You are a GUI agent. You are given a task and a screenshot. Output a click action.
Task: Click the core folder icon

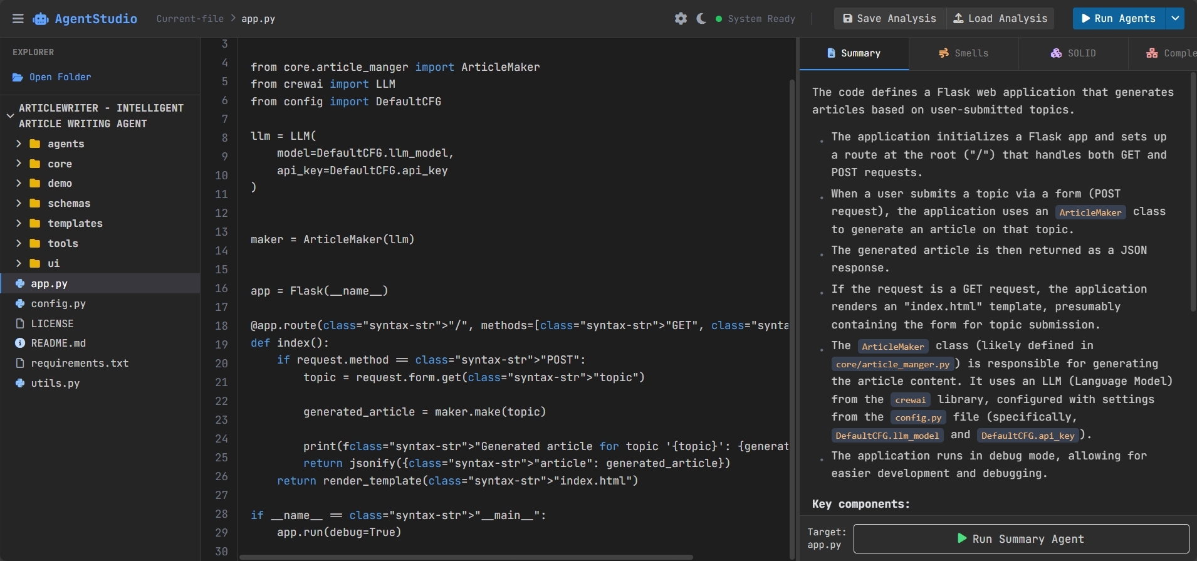(x=35, y=164)
